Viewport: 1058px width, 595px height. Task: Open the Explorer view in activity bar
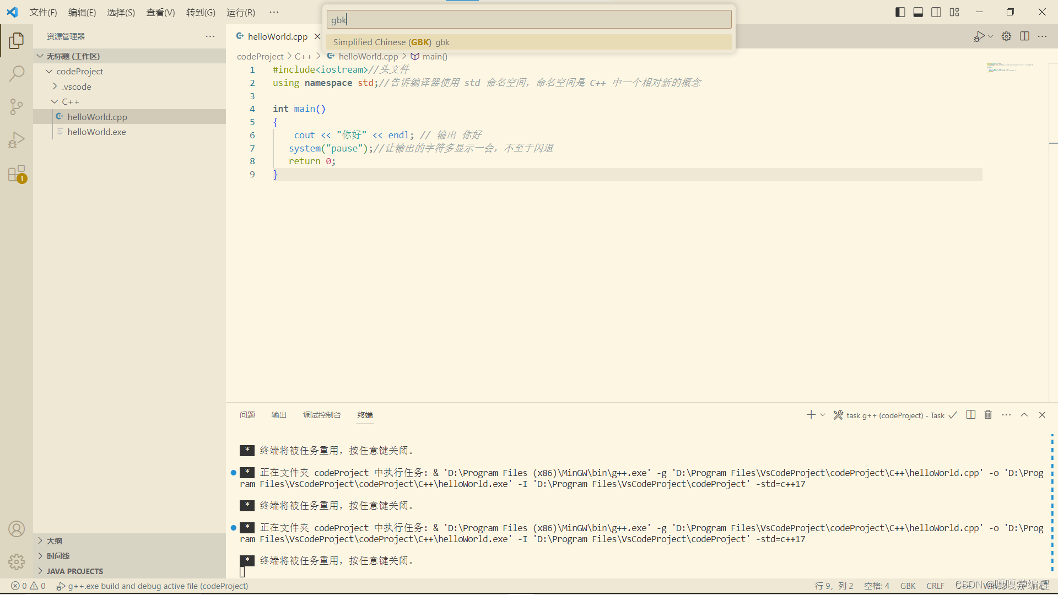pos(17,40)
